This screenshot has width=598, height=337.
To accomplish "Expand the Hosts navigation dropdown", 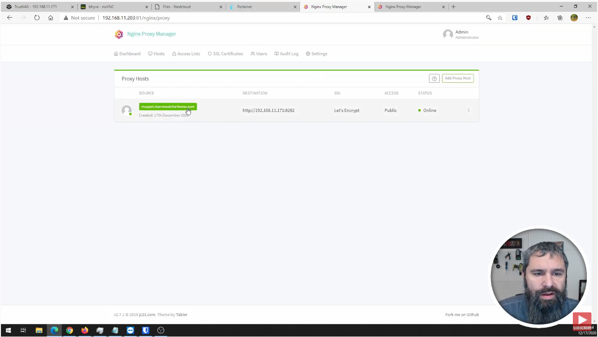I will 156,54.
